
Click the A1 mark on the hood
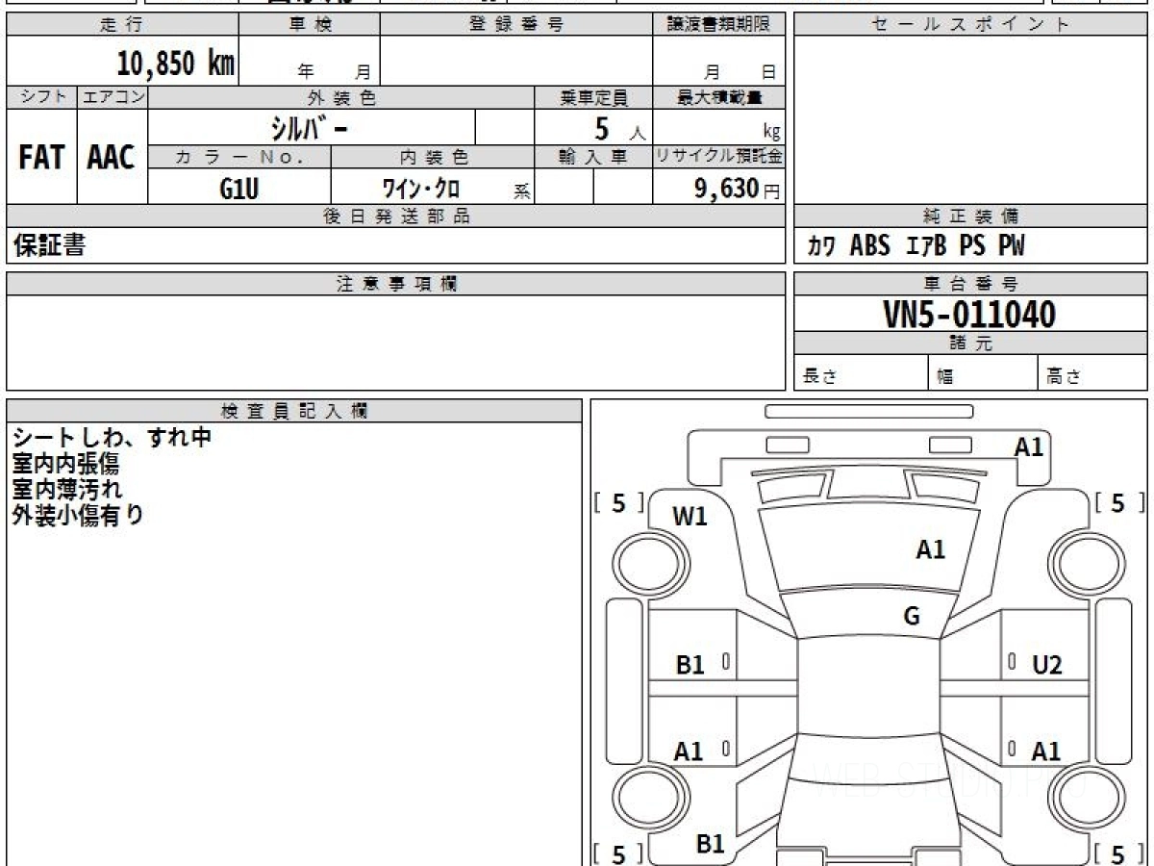(x=930, y=549)
